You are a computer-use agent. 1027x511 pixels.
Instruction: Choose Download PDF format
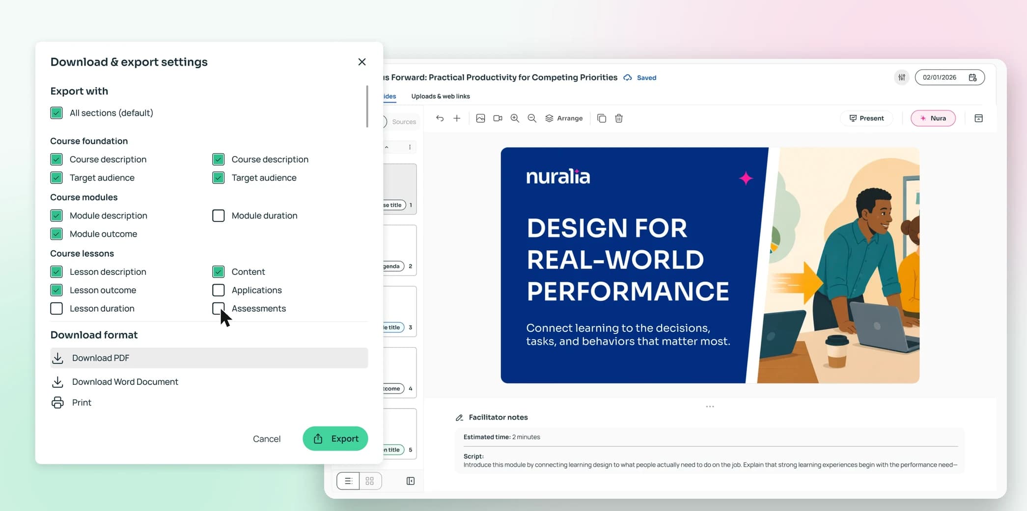click(x=209, y=358)
